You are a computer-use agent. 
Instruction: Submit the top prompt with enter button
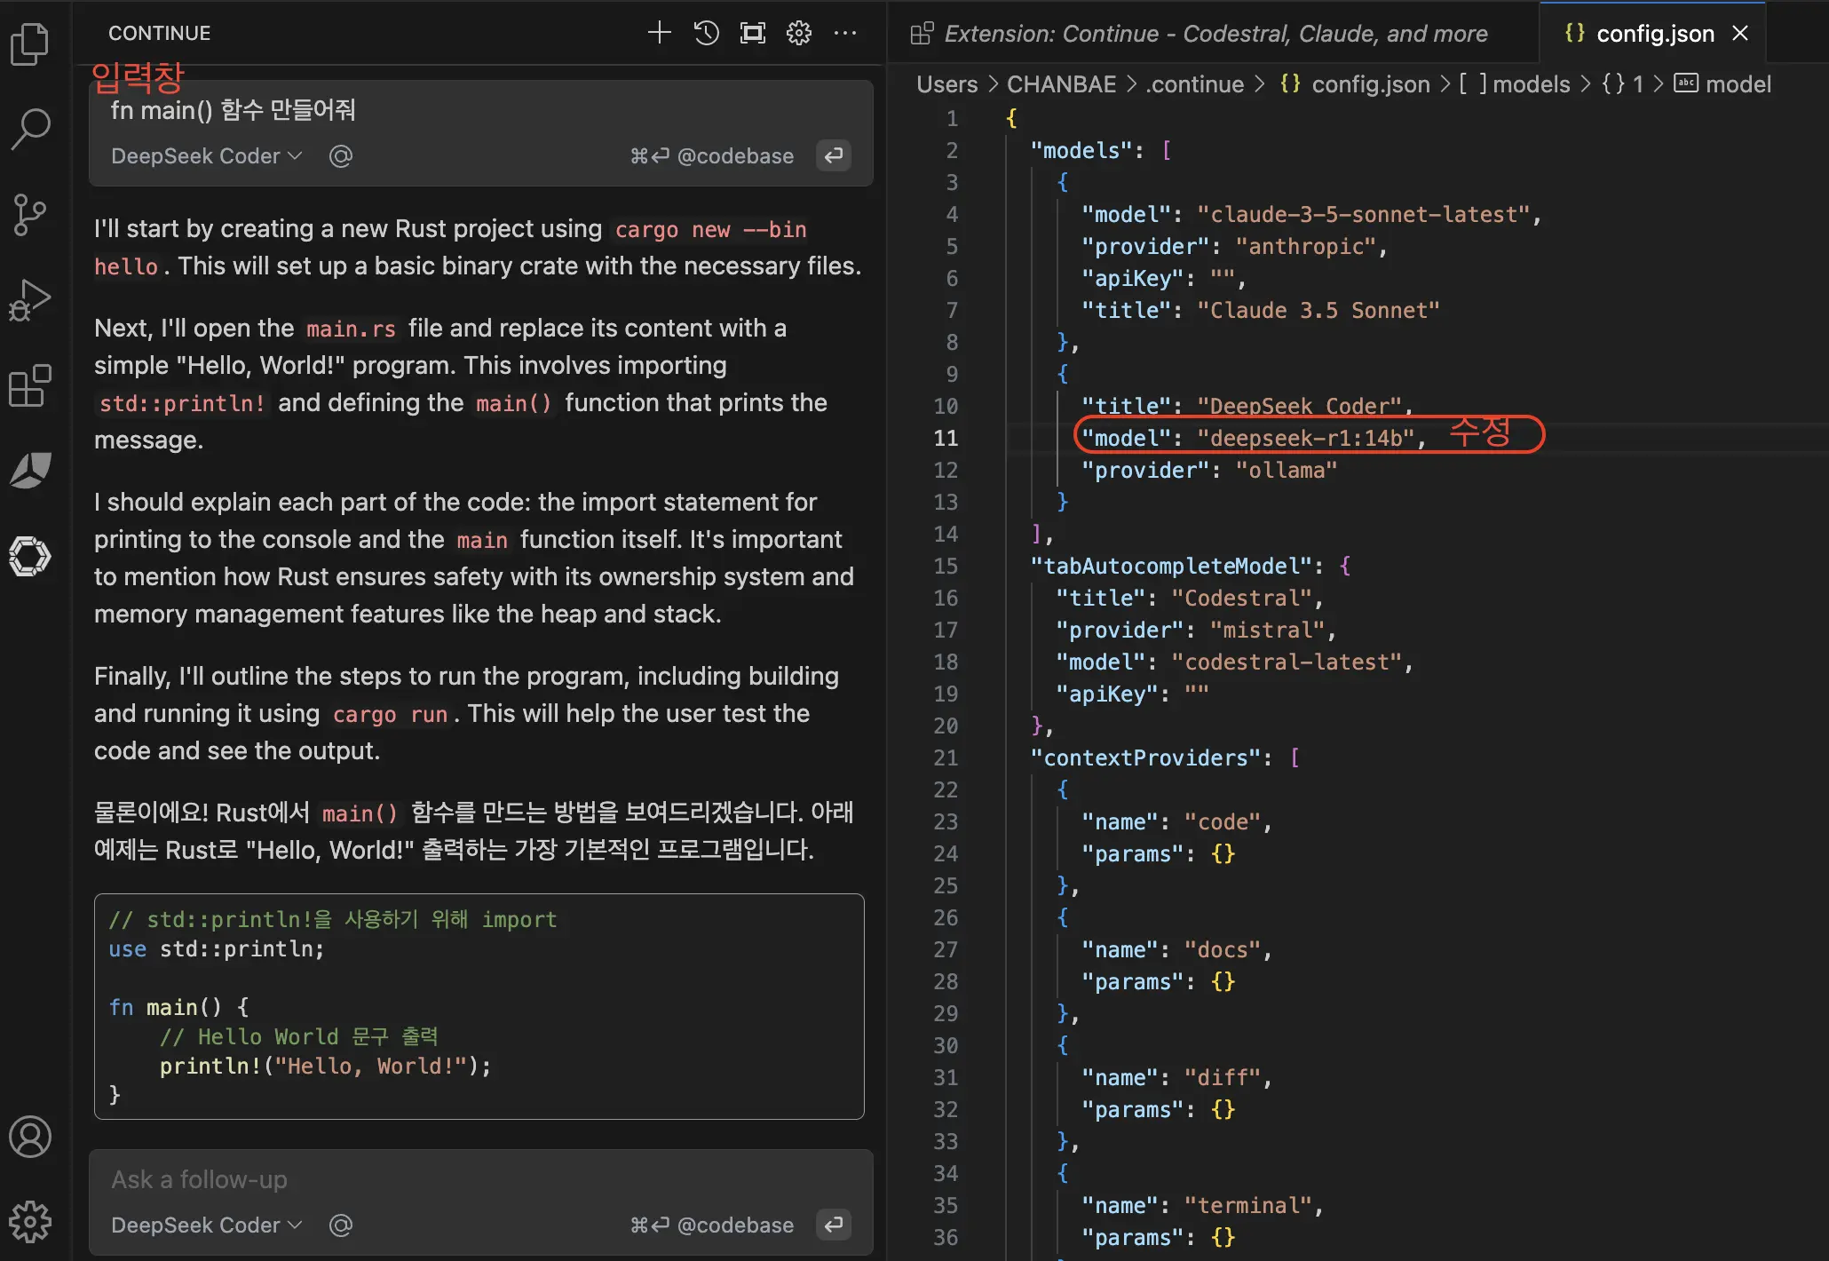tap(833, 156)
